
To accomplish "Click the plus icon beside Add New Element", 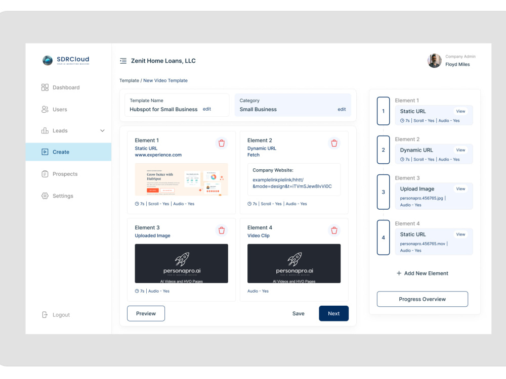I will [x=399, y=273].
